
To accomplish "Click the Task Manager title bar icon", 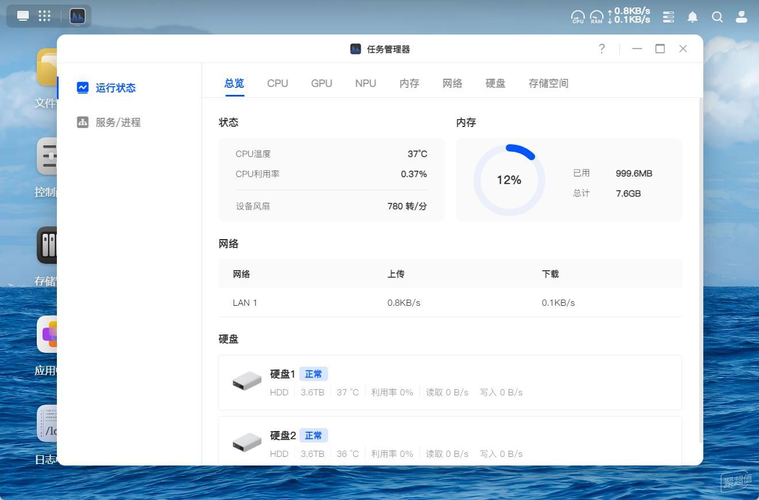I will click(x=356, y=49).
